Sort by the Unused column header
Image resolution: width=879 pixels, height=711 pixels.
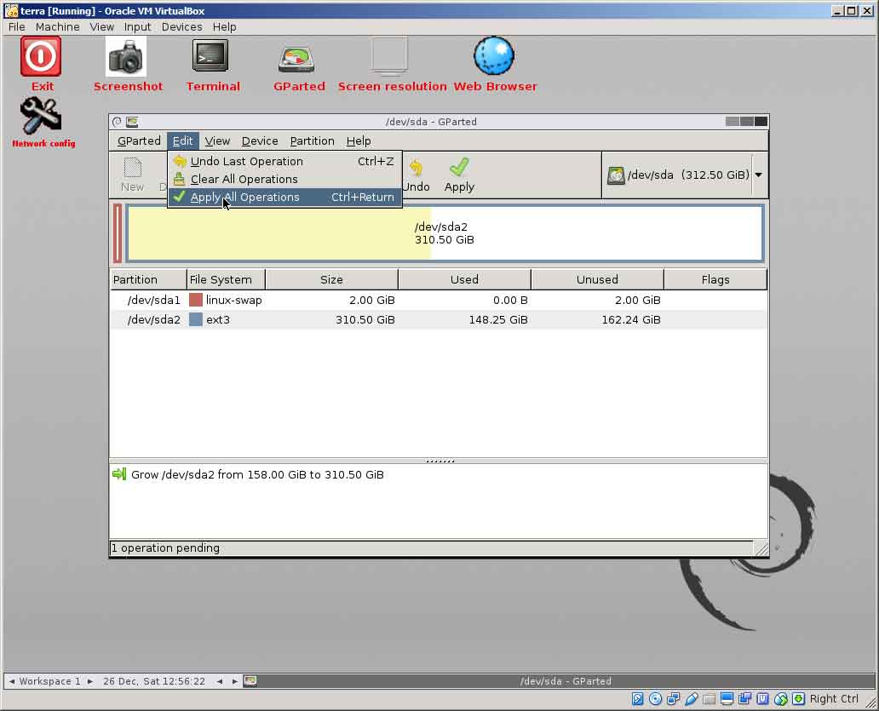pos(597,279)
